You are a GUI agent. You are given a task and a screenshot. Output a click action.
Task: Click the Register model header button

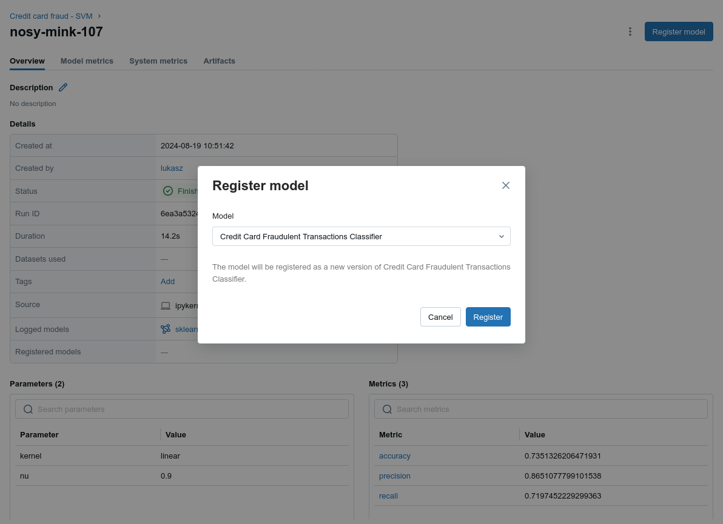678,32
